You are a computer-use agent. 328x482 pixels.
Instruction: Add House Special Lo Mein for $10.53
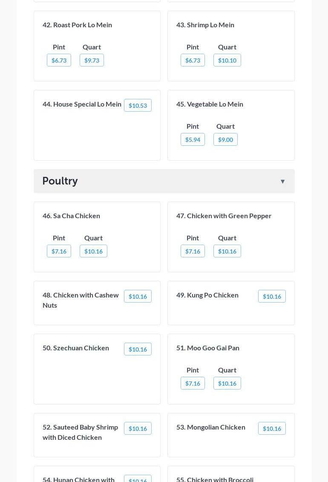138,105
